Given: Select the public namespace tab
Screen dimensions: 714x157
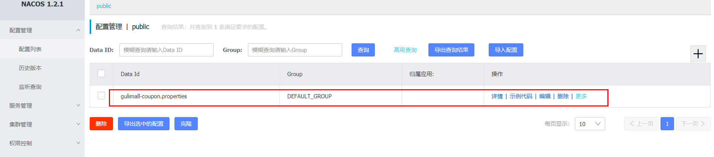Looking at the screenshot, I should pyautogui.click(x=104, y=6).
